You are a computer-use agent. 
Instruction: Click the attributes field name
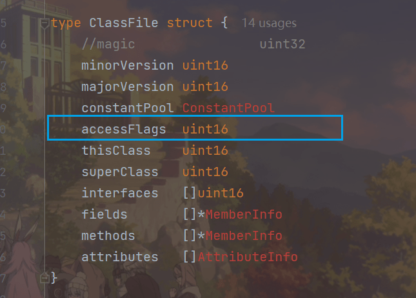[120, 257]
